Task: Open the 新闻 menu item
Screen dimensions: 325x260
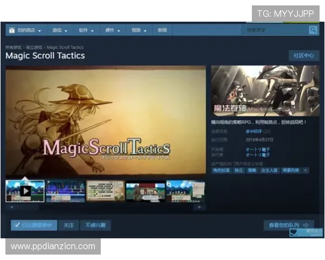Action: 162,30
